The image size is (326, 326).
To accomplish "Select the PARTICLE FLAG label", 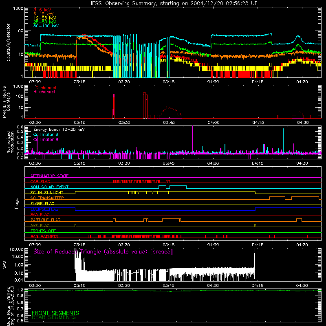I will 46,220.
